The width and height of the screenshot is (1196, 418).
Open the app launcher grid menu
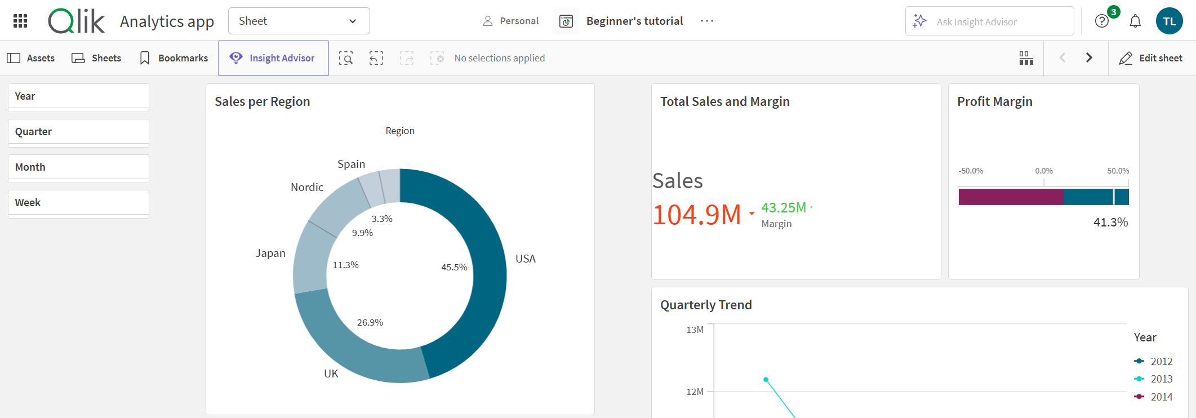[x=20, y=21]
